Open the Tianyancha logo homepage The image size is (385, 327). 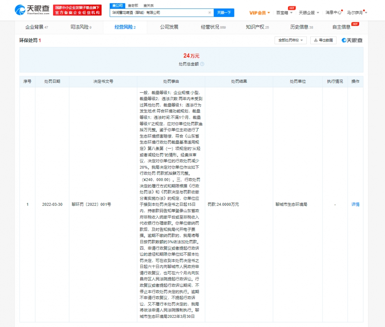pos(32,10)
